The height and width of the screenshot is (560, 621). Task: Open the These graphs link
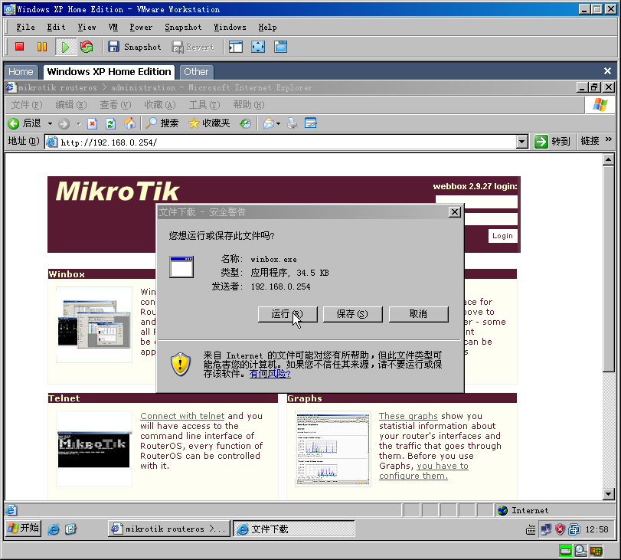coord(408,416)
